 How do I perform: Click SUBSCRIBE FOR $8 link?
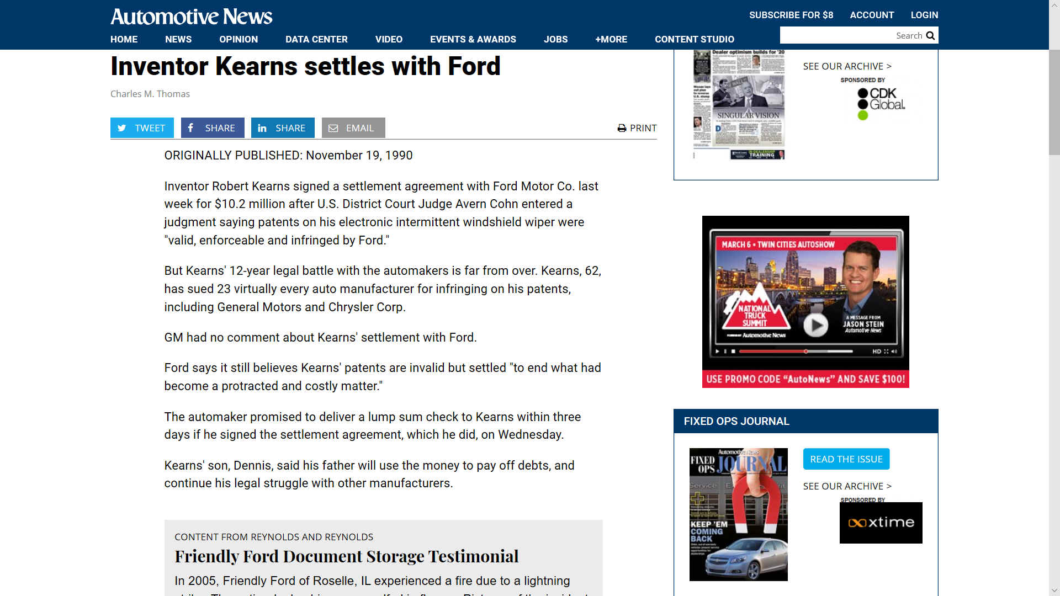(x=791, y=15)
